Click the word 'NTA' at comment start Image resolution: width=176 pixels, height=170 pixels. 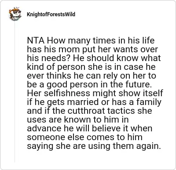pyautogui.click(x=36, y=40)
